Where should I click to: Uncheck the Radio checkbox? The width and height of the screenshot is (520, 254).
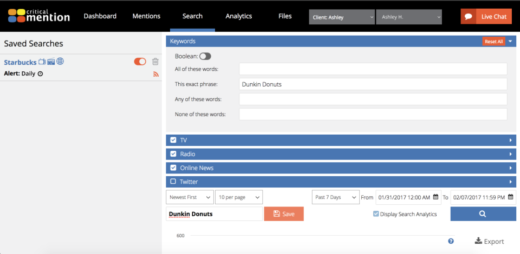pos(173,154)
